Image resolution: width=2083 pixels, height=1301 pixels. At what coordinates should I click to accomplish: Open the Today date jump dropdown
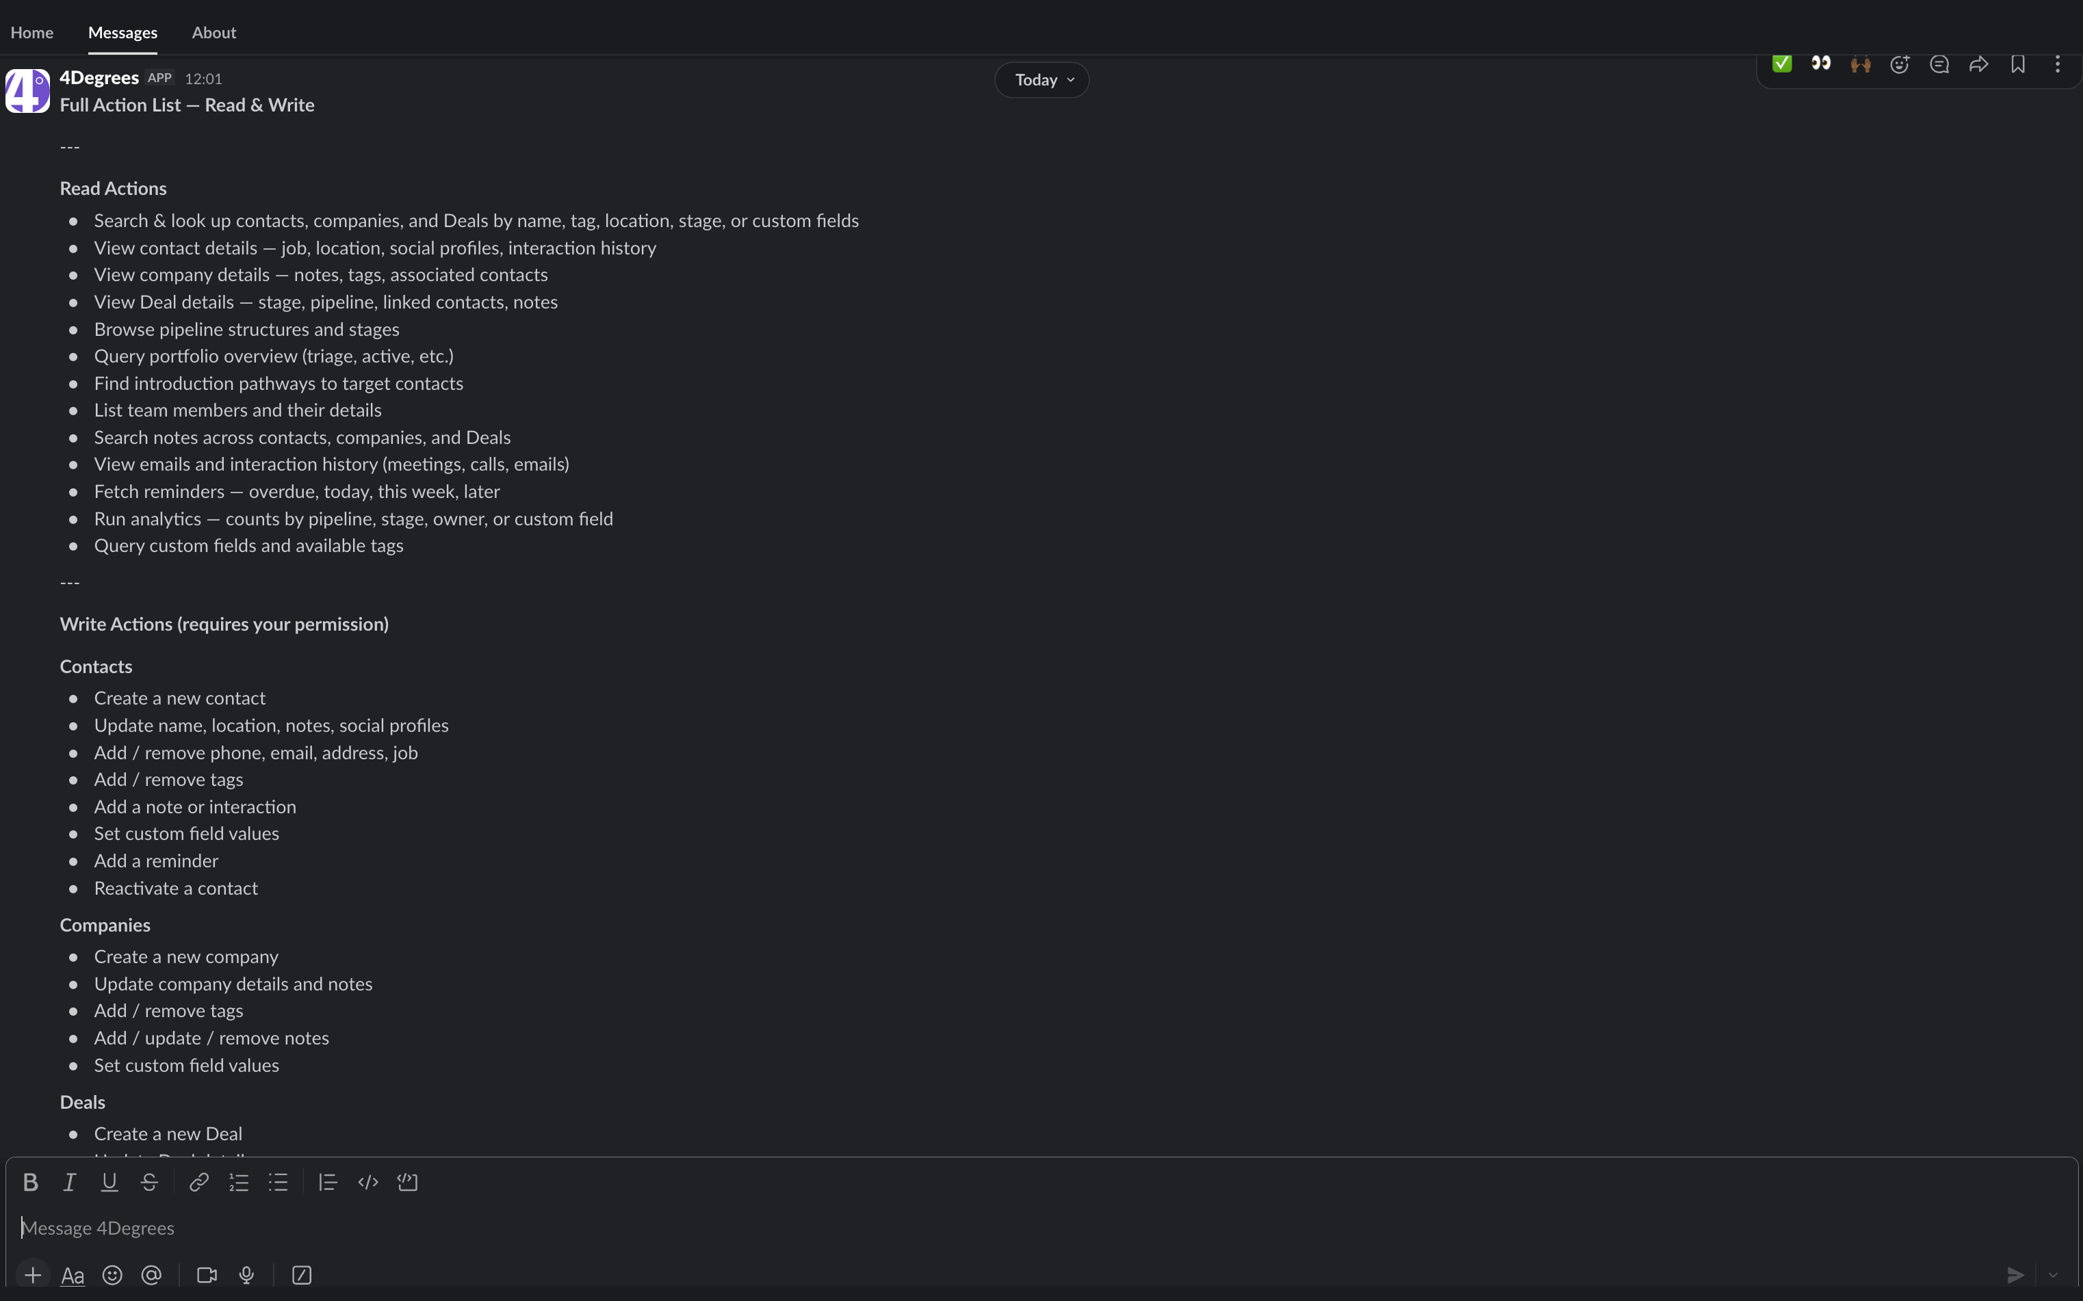pos(1041,80)
